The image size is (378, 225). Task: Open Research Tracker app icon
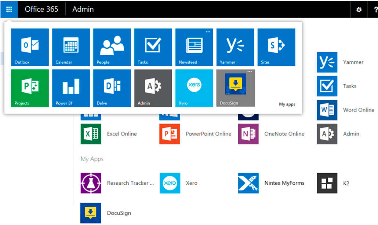91,183
